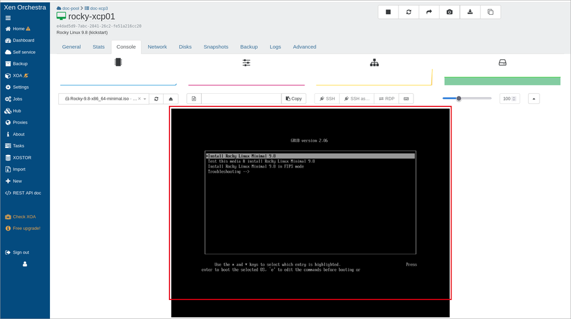Screen dimensions: 571x319
Task: Take a snapshot with camera icon
Action: pyautogui.click(x=450, y=12)
